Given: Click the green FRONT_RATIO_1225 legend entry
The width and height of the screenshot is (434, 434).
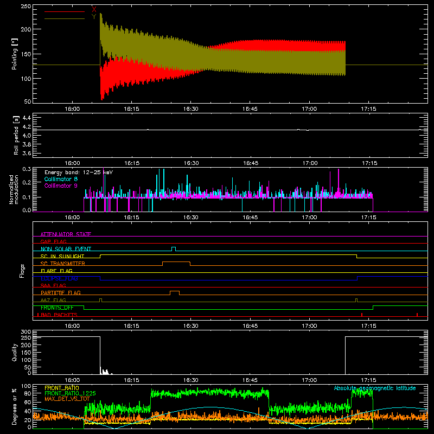Looking at the screenshot, I should pos(70,393).
